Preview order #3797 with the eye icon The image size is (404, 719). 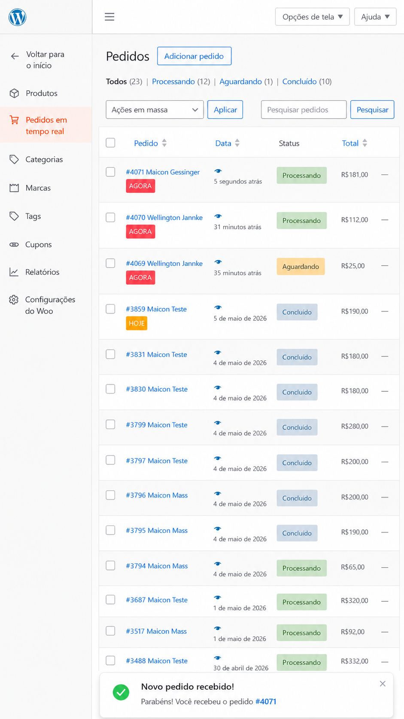[x=218, y=458]
